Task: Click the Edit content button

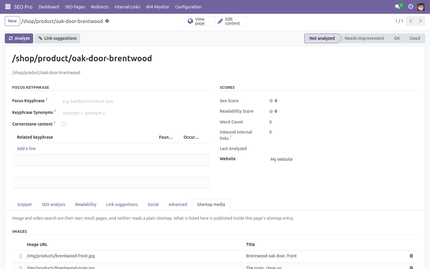Action: click(x=231, y=21)
